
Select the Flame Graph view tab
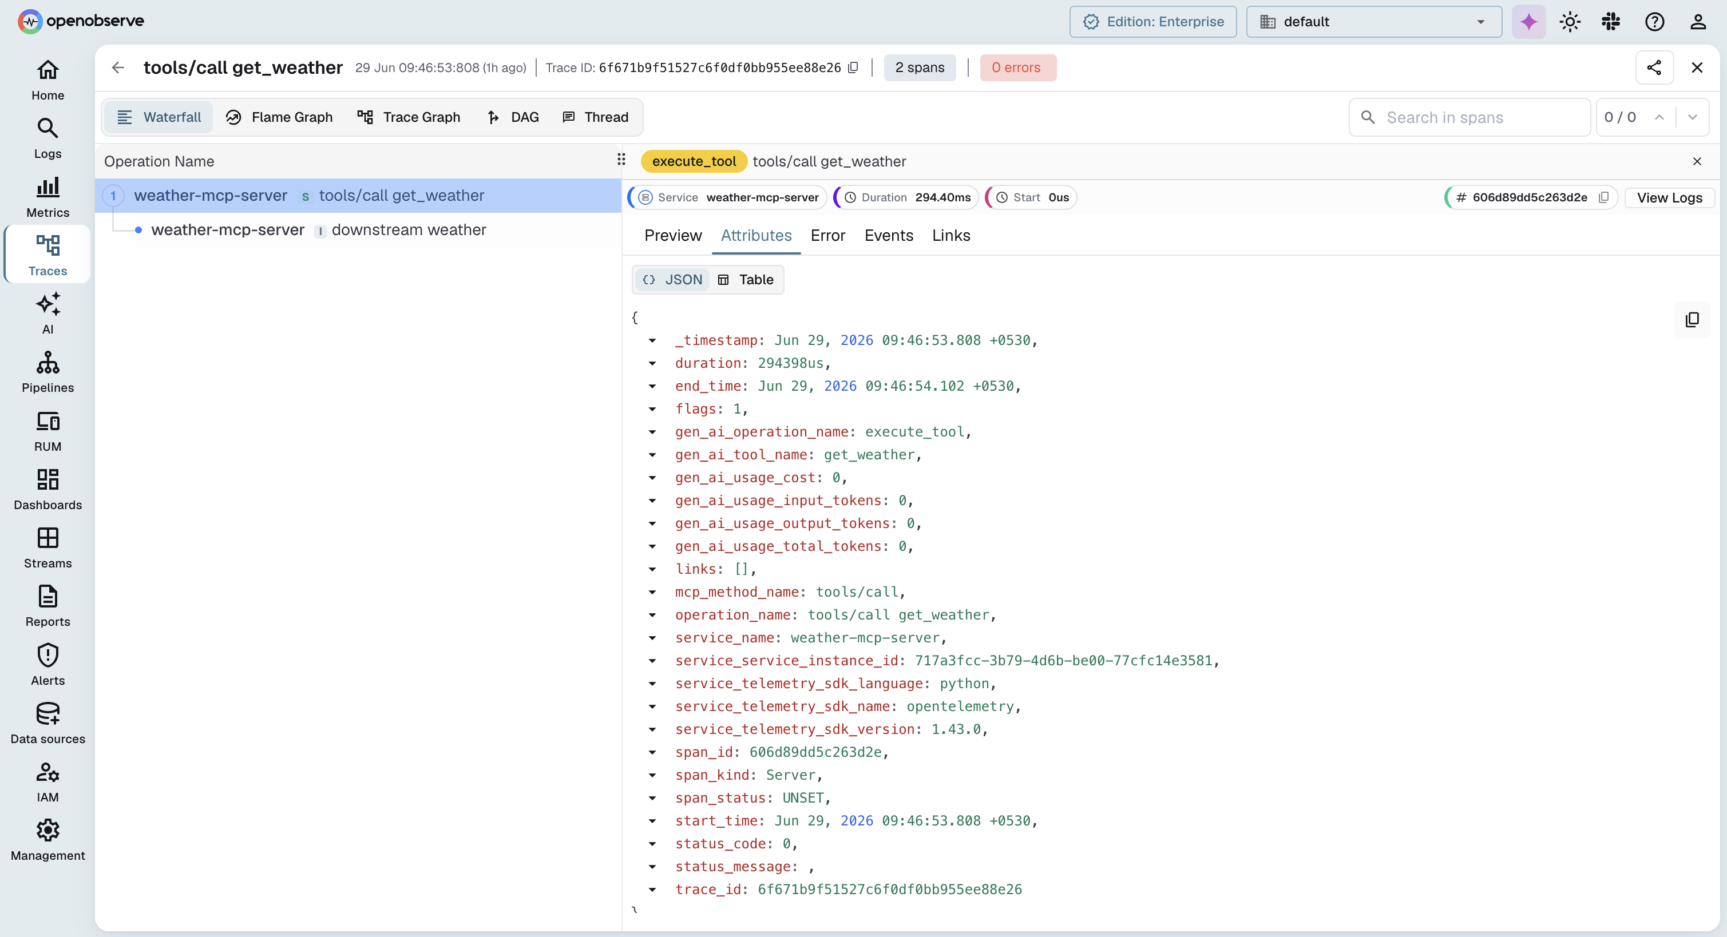point(279,117)
